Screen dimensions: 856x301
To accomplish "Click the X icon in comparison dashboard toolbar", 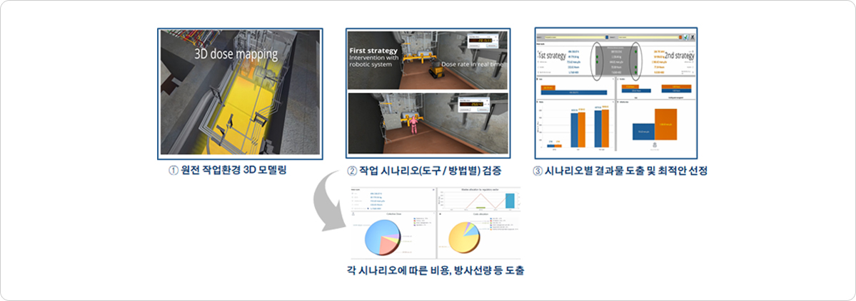I will [693, 37].
